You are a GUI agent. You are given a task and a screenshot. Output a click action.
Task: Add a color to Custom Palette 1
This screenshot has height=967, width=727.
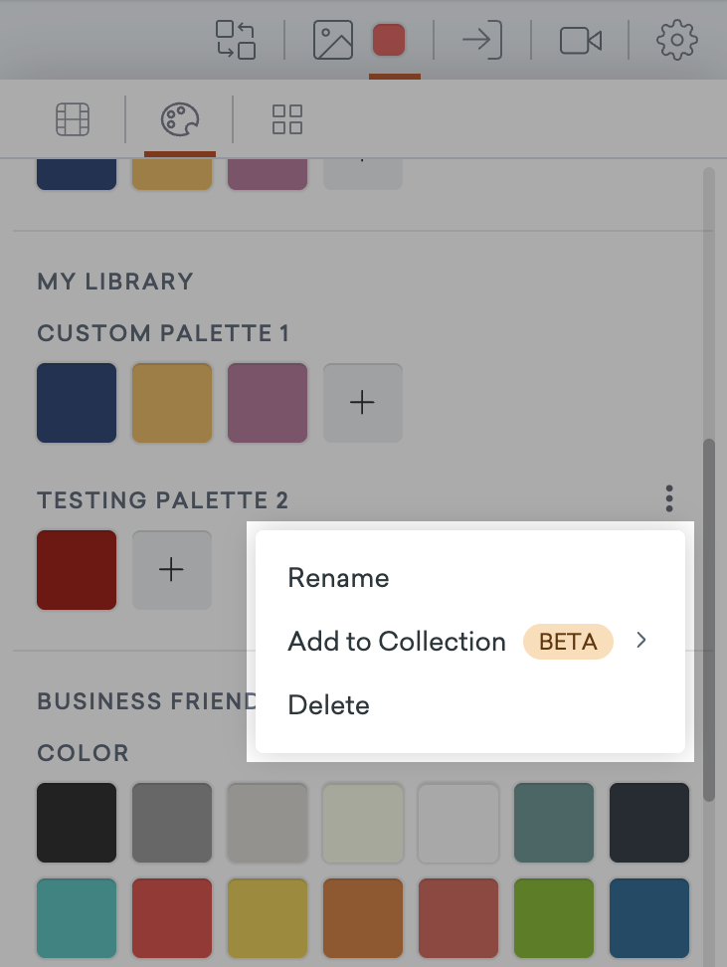363,403
